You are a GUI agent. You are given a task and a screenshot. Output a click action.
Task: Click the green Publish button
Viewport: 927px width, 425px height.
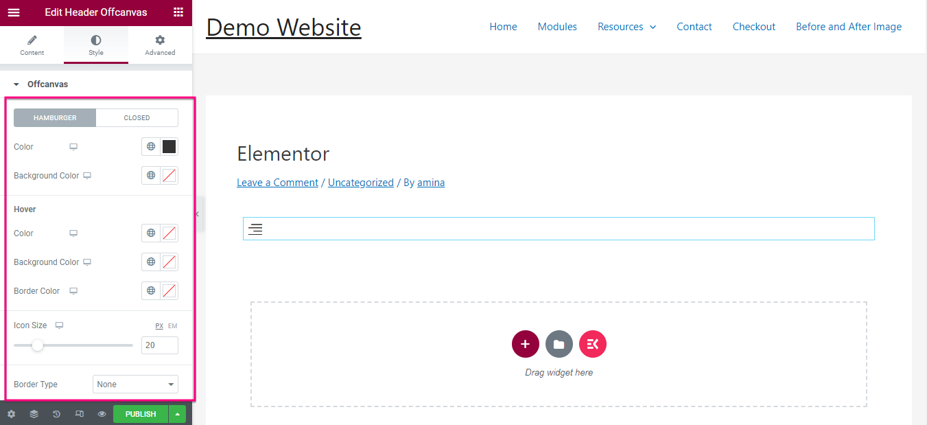141,414
